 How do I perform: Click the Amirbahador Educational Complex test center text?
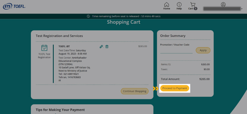(x=73, y=59)
